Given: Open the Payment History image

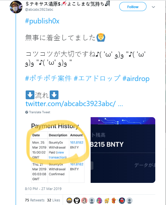Looking at the screenshot, I should (57, 150).
